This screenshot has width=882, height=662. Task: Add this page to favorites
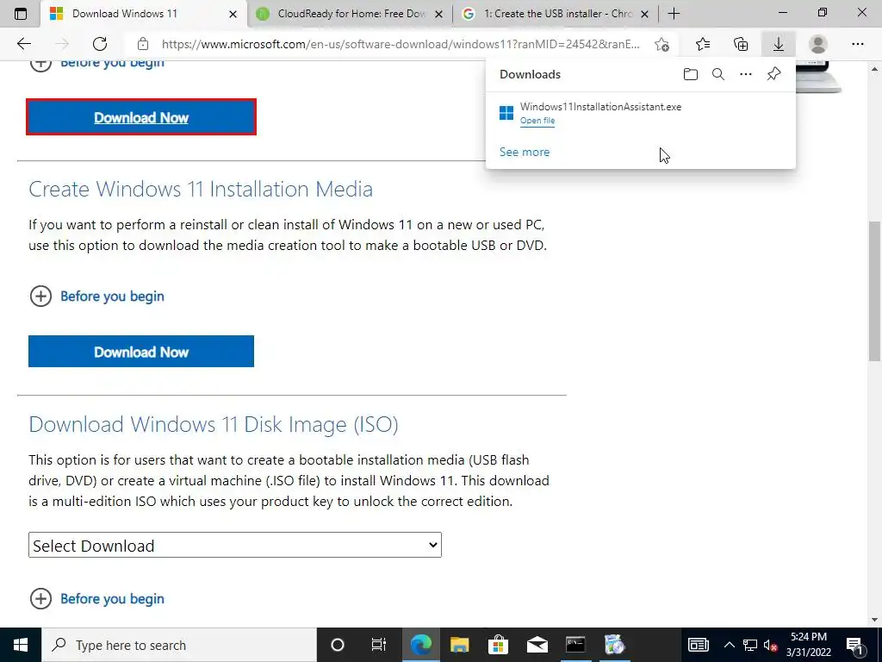coord(662,44)
